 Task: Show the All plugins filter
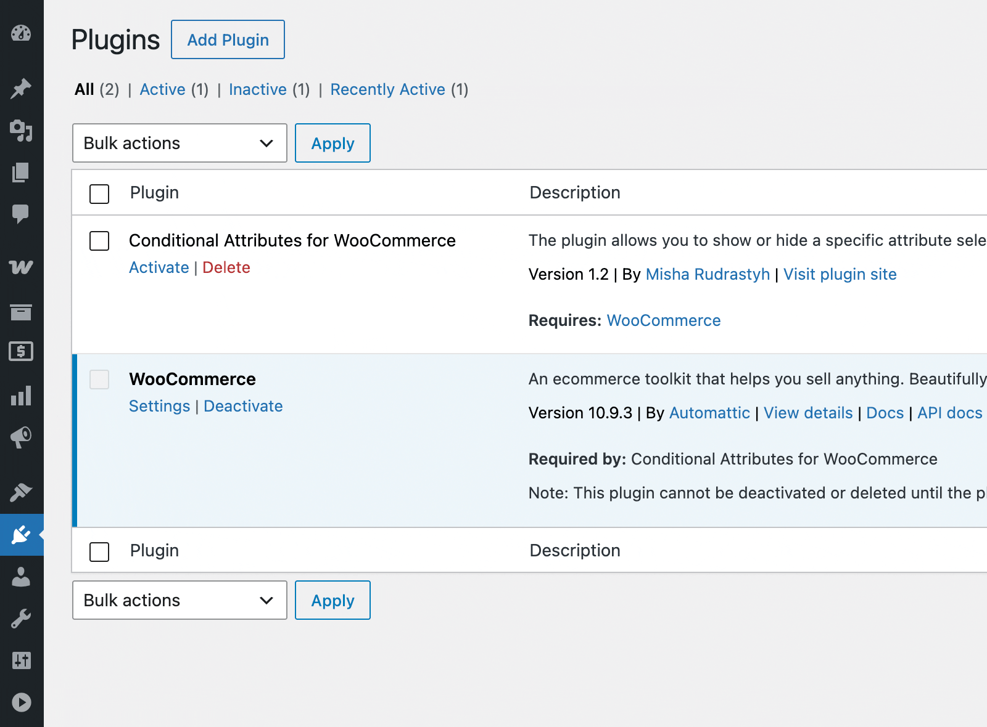85,89
